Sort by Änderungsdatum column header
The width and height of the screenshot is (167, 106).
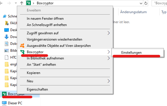(x=133, y=12)
